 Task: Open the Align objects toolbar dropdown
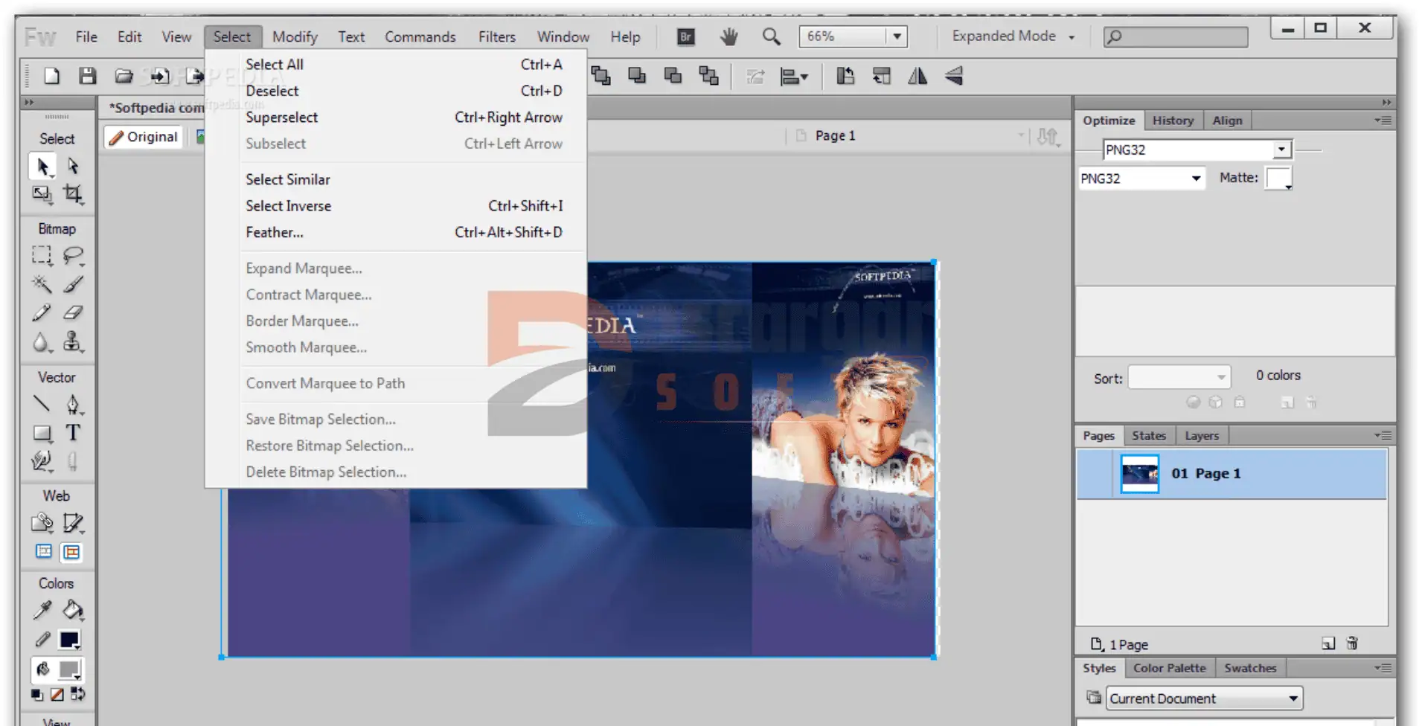point(794,76)
